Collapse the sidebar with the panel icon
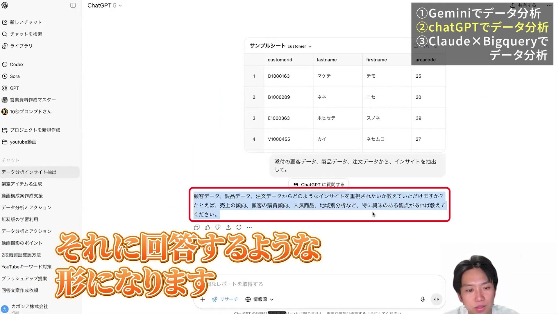The height and width of the screenshot is (314, 558). coord(73,5)
